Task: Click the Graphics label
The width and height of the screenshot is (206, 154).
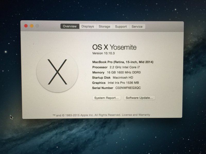Action: tap(99, 83)
